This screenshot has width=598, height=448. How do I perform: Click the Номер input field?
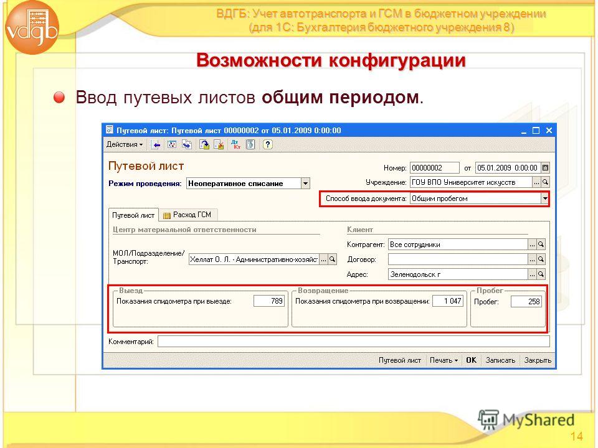coord(434,167)
